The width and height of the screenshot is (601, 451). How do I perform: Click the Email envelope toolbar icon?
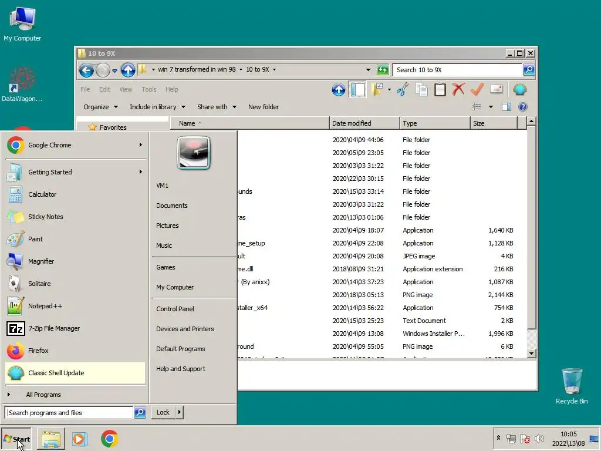click(497, 90)
